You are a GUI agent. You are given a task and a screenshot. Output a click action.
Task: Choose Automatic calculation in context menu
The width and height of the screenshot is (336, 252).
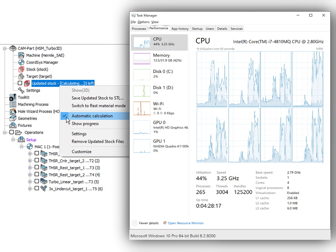coord(92,116)
